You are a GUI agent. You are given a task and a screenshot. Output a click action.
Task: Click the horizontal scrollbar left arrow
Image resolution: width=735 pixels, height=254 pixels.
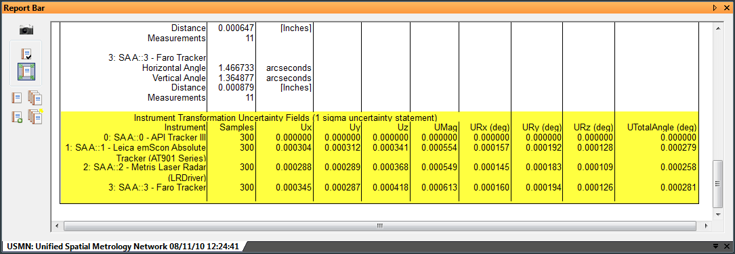57,226
